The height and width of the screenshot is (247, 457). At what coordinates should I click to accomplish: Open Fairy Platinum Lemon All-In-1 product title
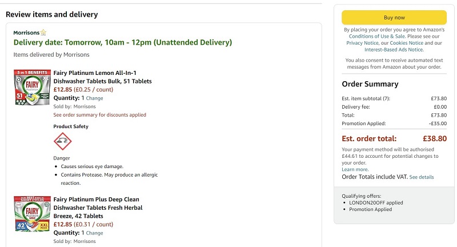[103, 77]
